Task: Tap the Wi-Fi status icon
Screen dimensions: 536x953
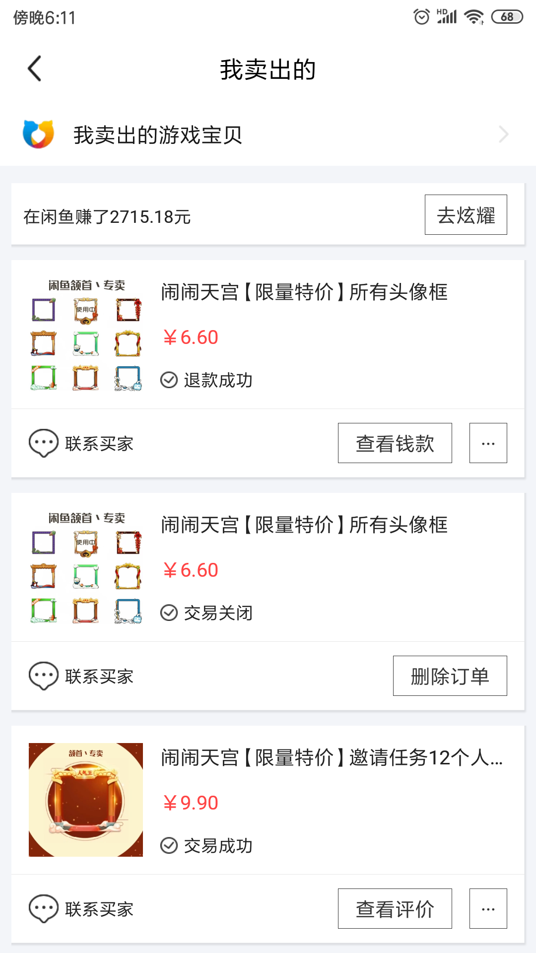Action: coord(474,17)
